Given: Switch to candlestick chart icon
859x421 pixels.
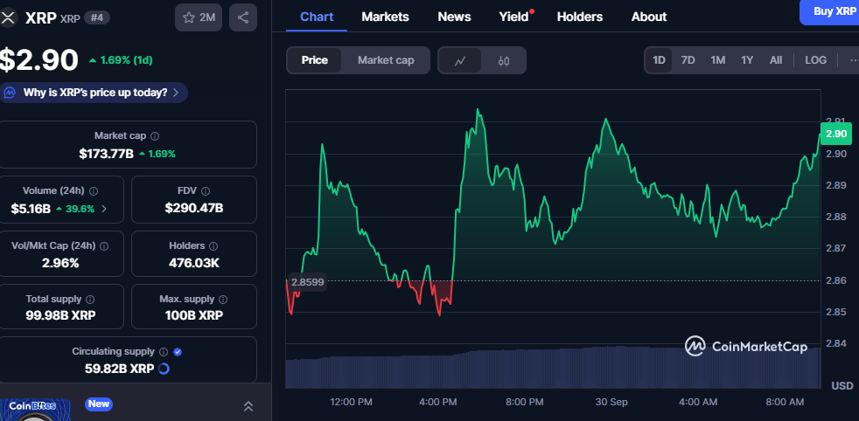Looking at the screenshot, I should pyautogui.click(x=503, y=60).
